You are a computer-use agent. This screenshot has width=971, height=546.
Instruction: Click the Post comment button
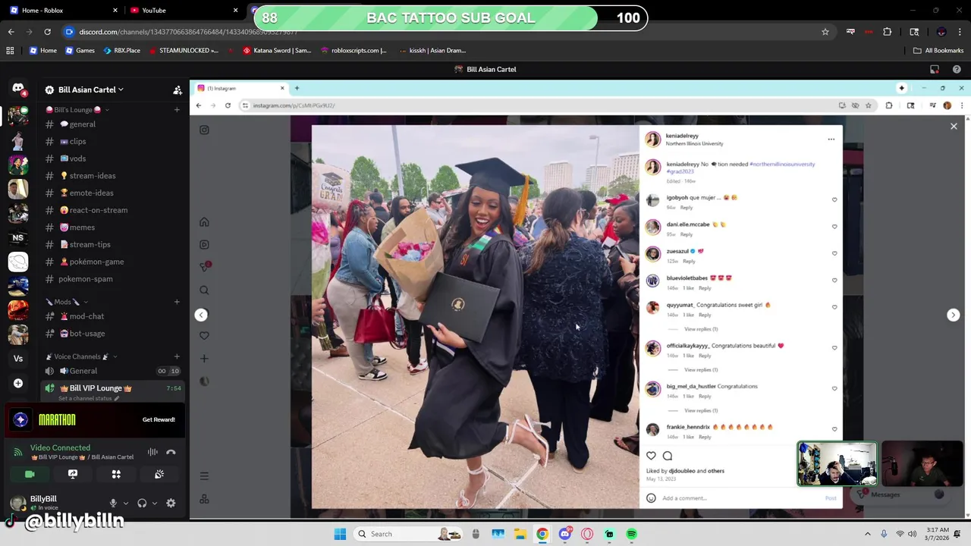(831, 498)
